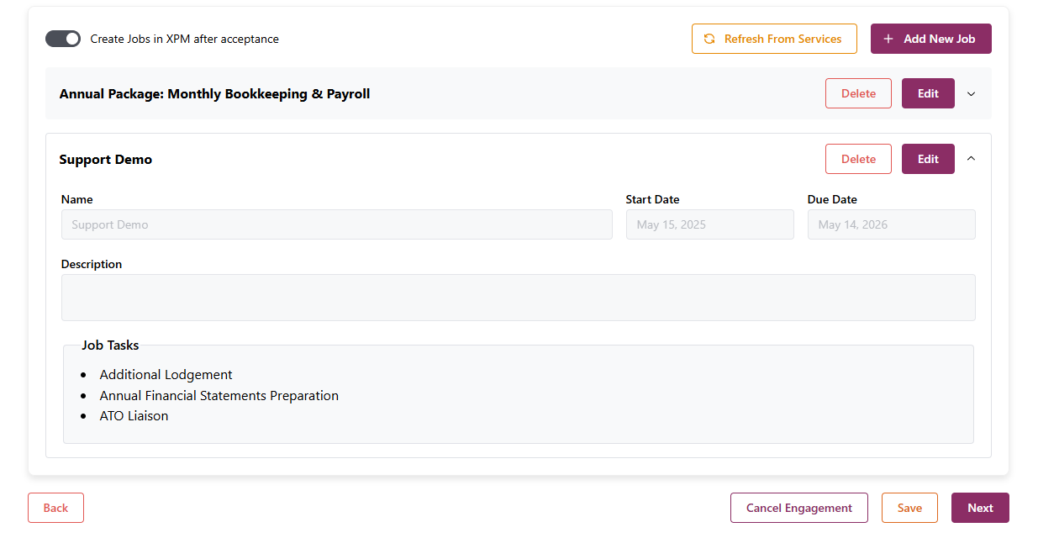
Task: Edit the Annual Package job
Action: tap(928, 93)
